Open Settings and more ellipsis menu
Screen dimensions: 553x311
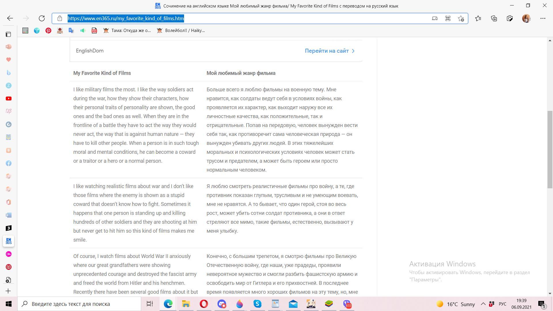(543, 18)
